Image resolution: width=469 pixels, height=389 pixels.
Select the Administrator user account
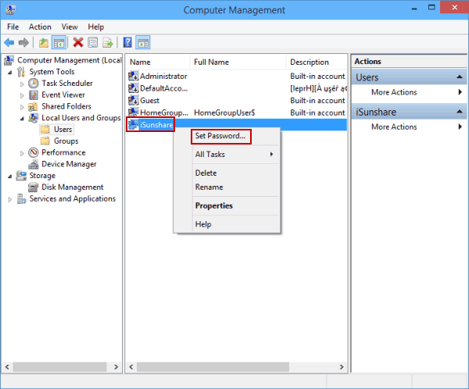click(x=163, y=77)
